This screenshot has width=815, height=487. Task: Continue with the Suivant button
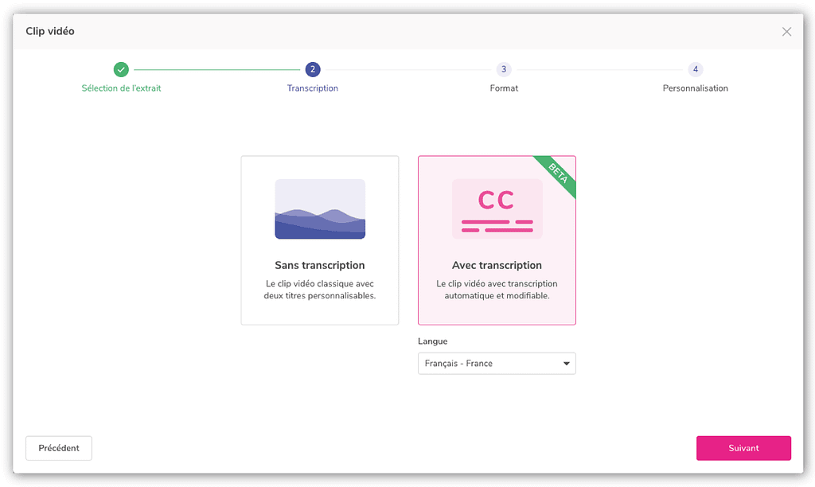[x=743, y=448]
